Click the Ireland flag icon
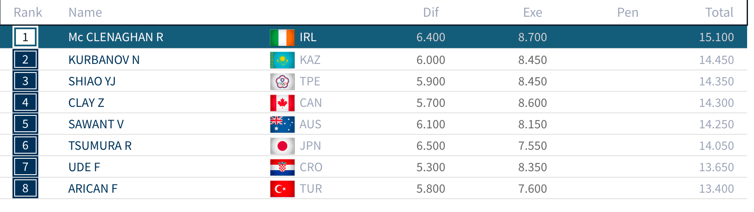The height and width of the screenshot is (212, 754). (x=282, y=37)
